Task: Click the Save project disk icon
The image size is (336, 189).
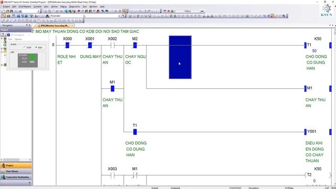Action: pos(11,11)
